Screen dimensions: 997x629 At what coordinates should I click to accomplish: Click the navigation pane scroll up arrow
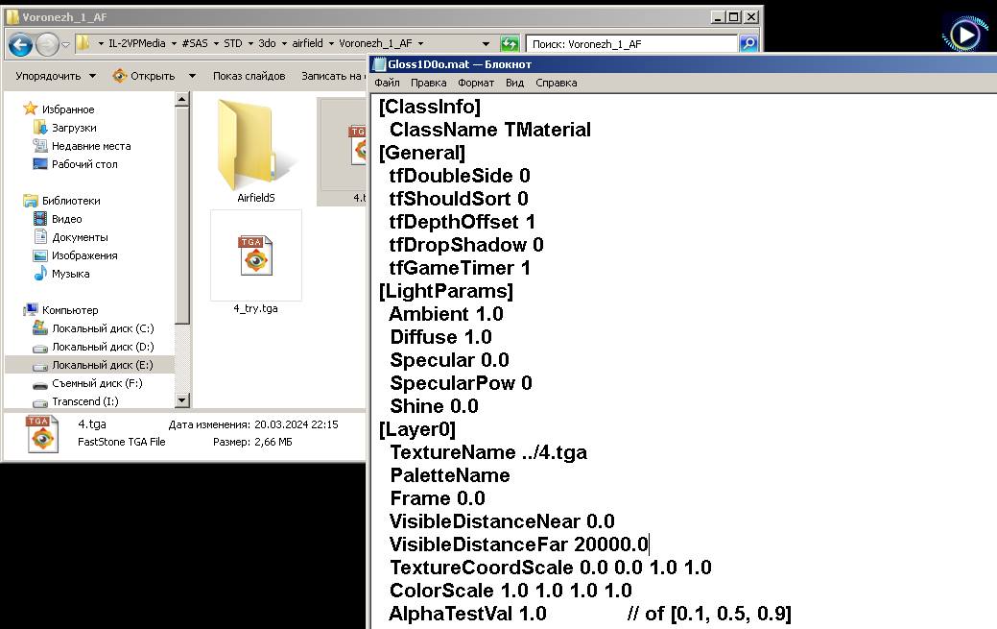(182, 99)
